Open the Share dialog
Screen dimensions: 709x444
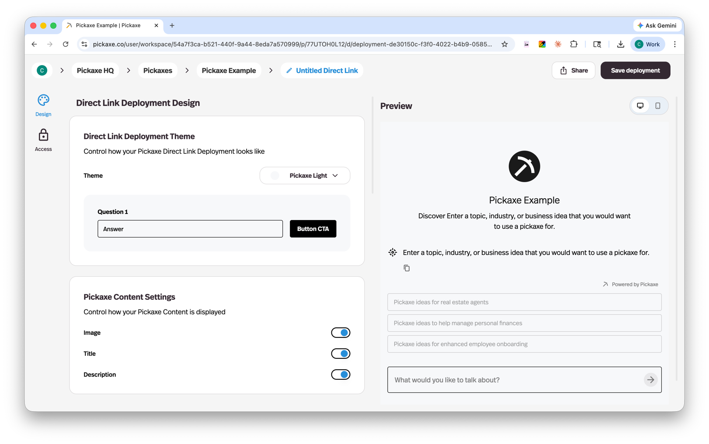[x=573, y=70]
